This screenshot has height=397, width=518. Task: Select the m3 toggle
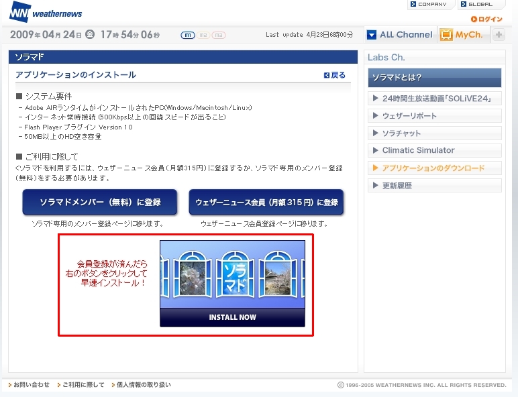click(218, 35)
